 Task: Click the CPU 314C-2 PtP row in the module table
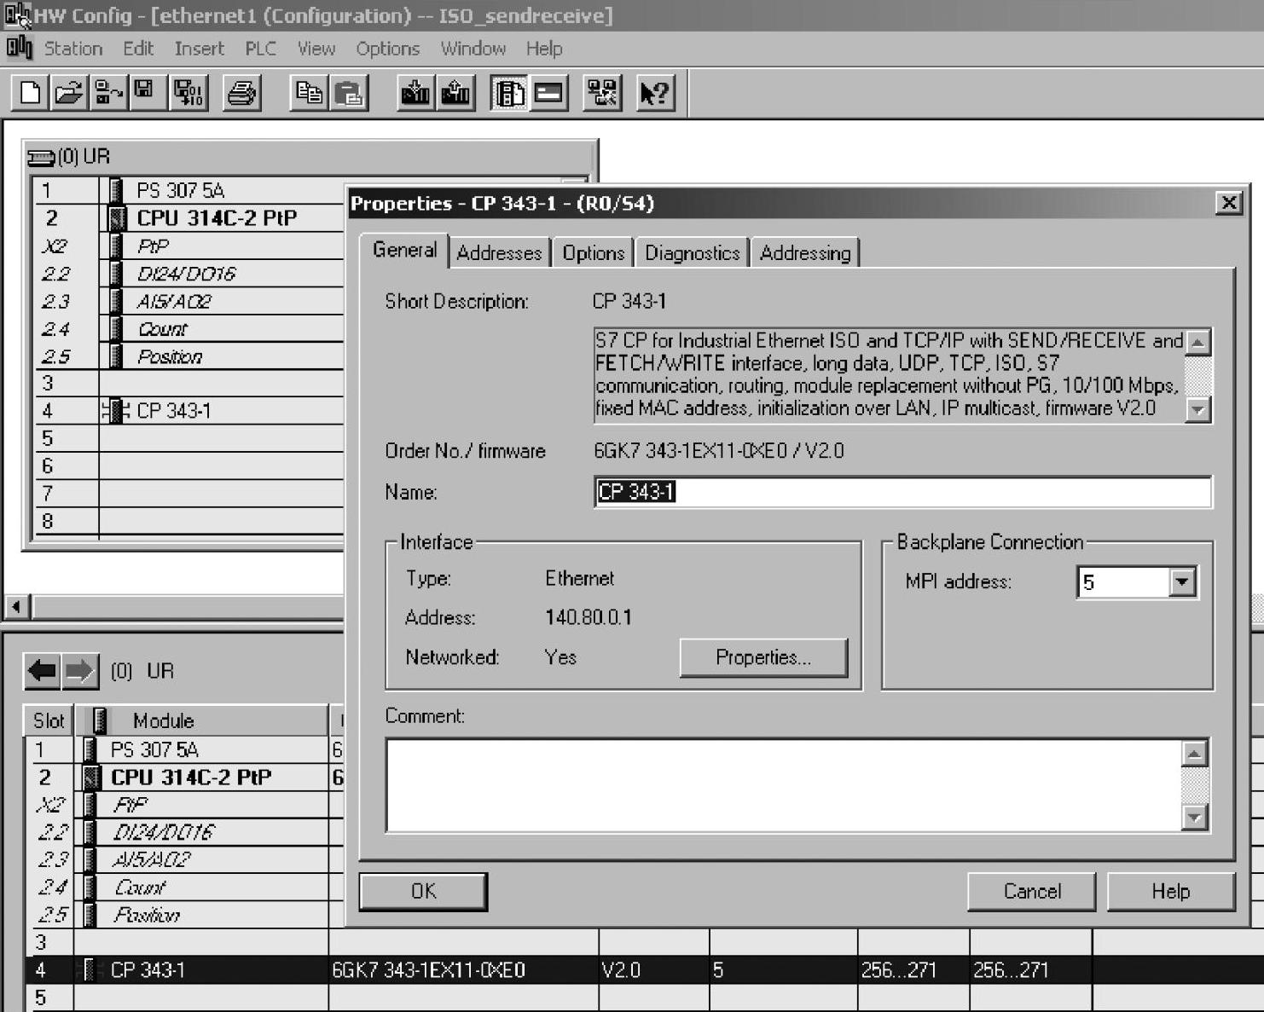[x=184, y=777]
